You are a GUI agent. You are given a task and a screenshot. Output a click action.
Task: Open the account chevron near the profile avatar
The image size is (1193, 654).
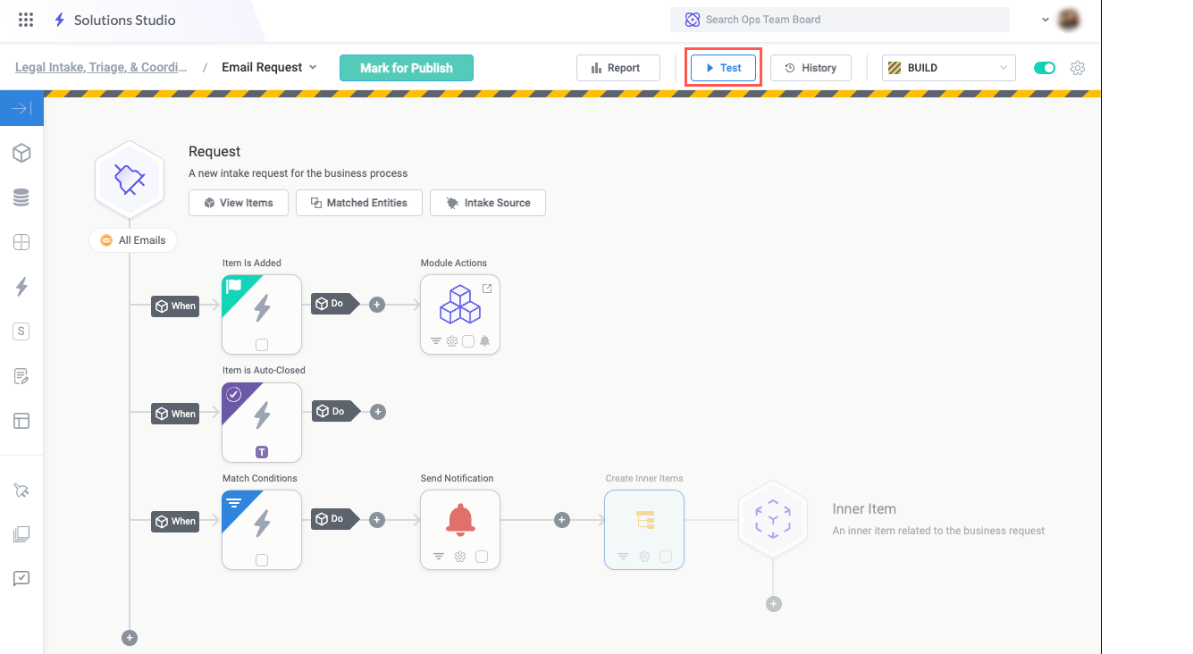pyautogui.click(x=1045, y=19)
